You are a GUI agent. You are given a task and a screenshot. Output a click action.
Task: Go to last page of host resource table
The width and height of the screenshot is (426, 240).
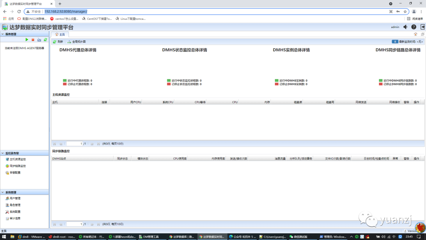[x=98, y=144]
